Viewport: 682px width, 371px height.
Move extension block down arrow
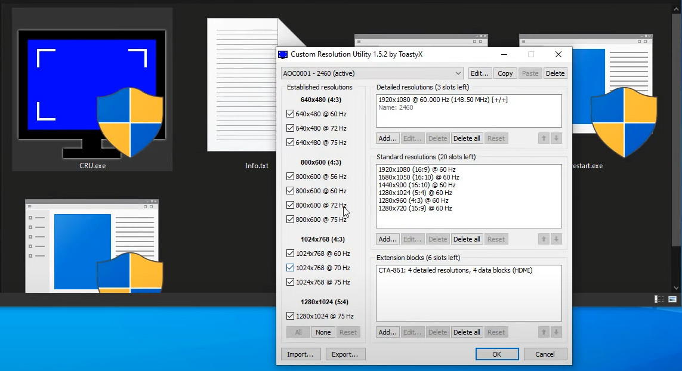tap(556, 332)
